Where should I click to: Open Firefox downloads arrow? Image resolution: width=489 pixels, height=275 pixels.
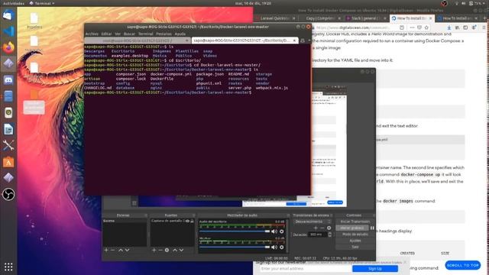(x=449, y=27)
